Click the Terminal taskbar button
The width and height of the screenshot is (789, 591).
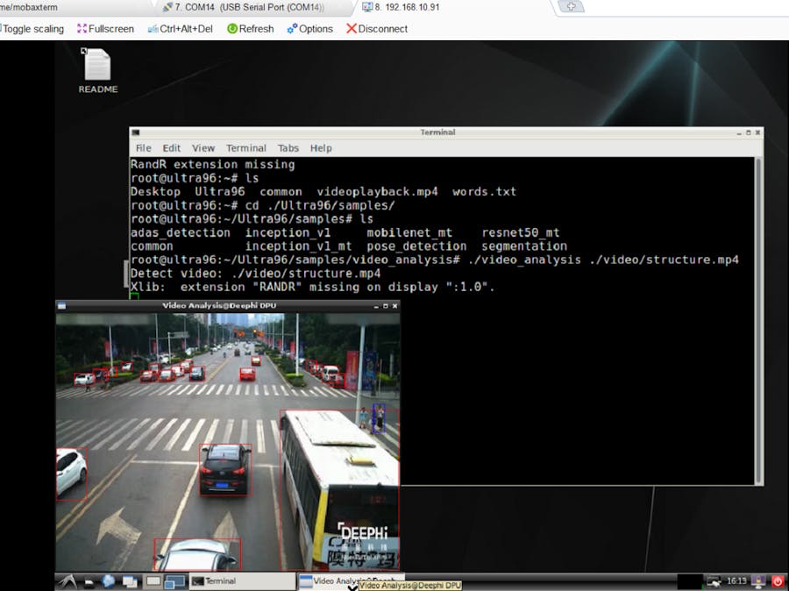click(x=241, y=580)
